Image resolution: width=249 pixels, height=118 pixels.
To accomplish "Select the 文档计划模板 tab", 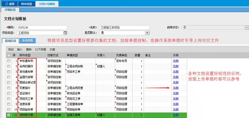I will coord(47,4).
